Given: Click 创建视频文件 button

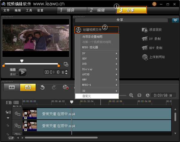Looking at the screenshot, I should click(97, 30).
